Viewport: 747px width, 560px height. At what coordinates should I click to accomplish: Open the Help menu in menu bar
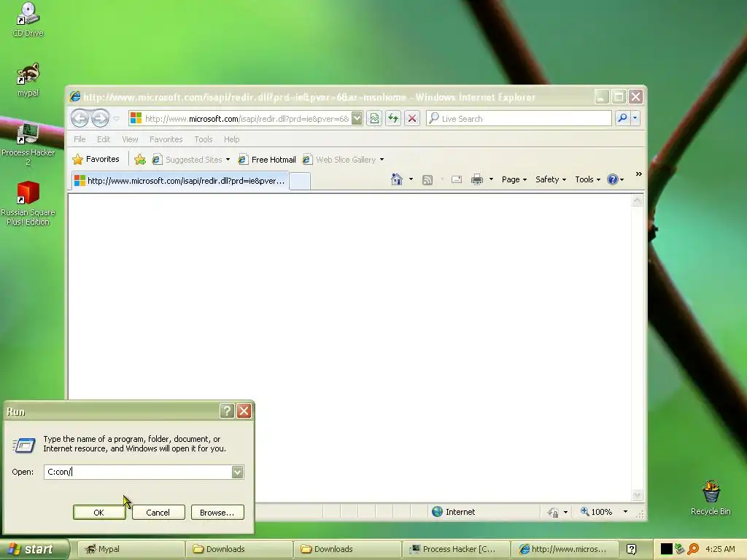[231, 139]
